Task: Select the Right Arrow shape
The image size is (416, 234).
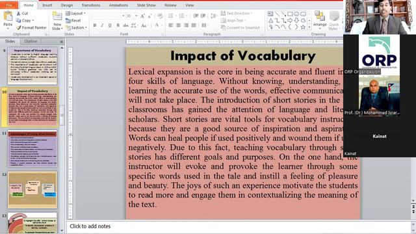Action: [x=290, y=20]
